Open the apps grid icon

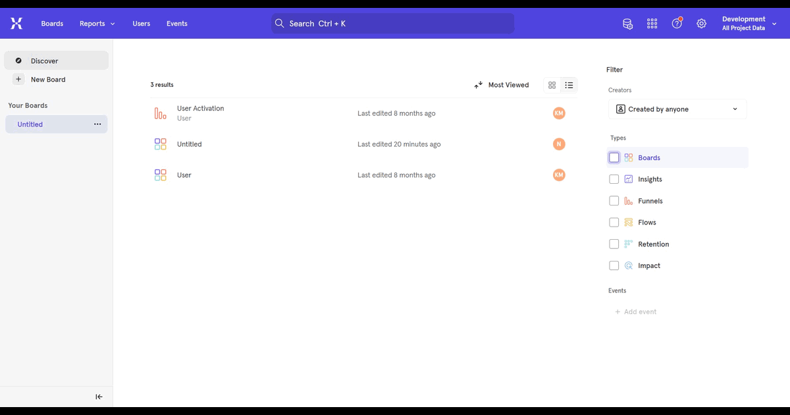pos(652,24)
